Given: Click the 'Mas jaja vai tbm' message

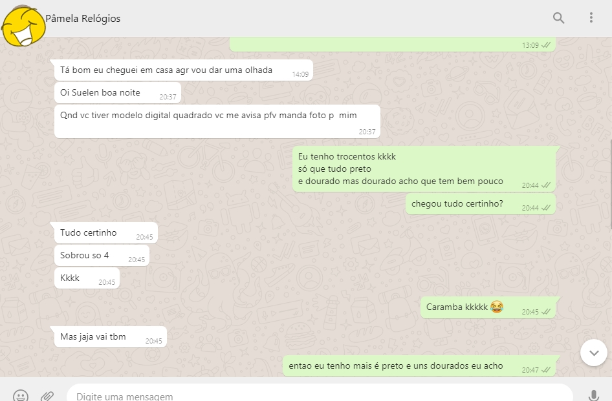Looking at the screenshot, I should [x=111, y=336].
